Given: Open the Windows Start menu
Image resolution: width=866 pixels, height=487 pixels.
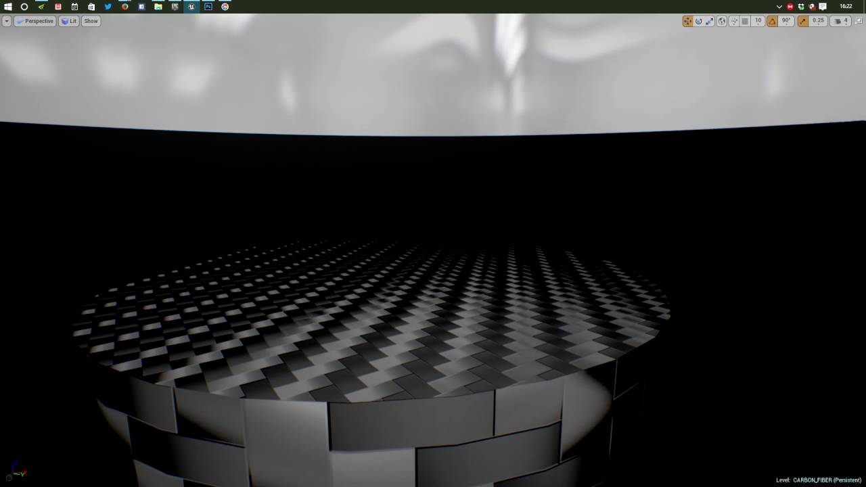Looking at the screenshot, I should 7,7.
